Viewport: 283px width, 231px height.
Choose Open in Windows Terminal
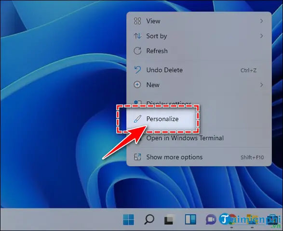[x=185, y=138]
